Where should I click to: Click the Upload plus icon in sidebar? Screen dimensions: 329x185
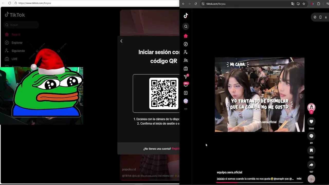(x=186, y=93)
